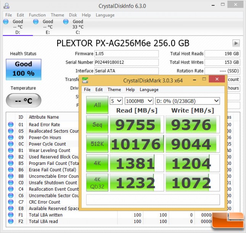
Task: Click Total Host Reads value 198 GB
Action: [x=222, y=54]
